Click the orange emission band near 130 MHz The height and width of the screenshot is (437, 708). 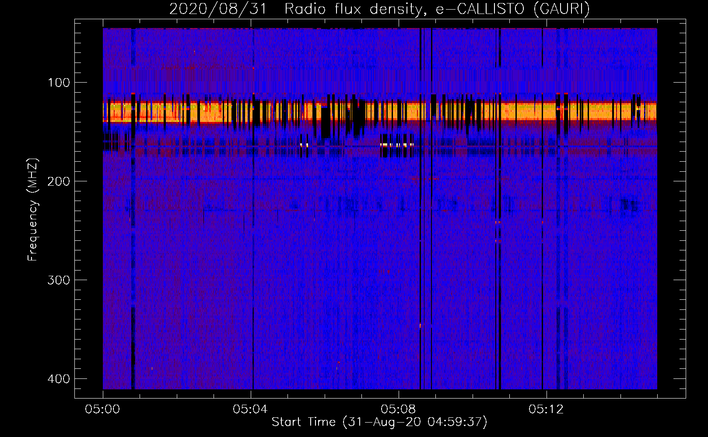[x=379, y=112]
